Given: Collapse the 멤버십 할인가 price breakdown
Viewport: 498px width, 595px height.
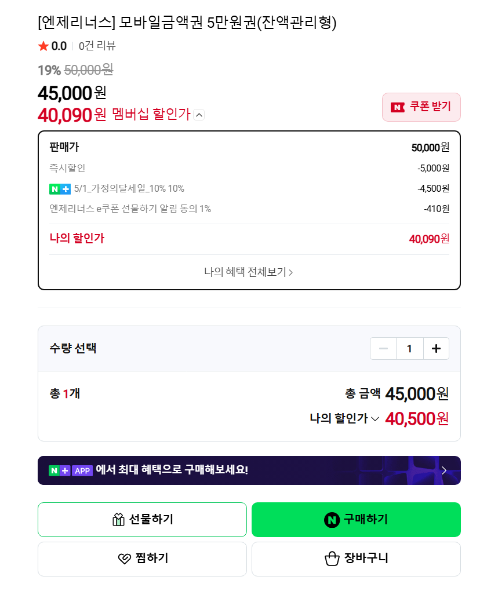Looking at the screenshot, I should coord(199,115).
